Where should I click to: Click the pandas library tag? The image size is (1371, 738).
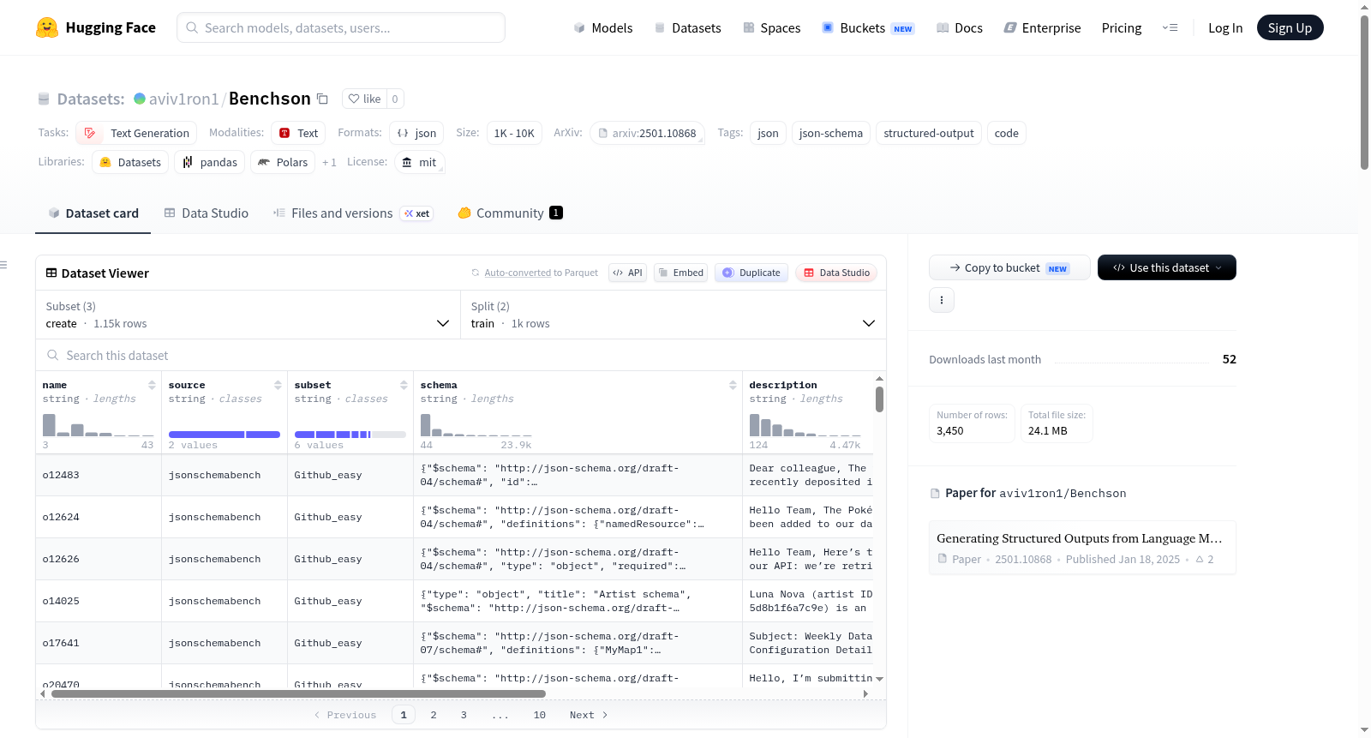tap(210, 162)
